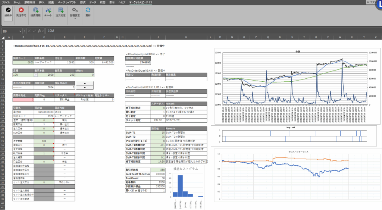This screenshot has height=210, width=382.
Task: Select the 10M cell under 足種
Action: 24,75
